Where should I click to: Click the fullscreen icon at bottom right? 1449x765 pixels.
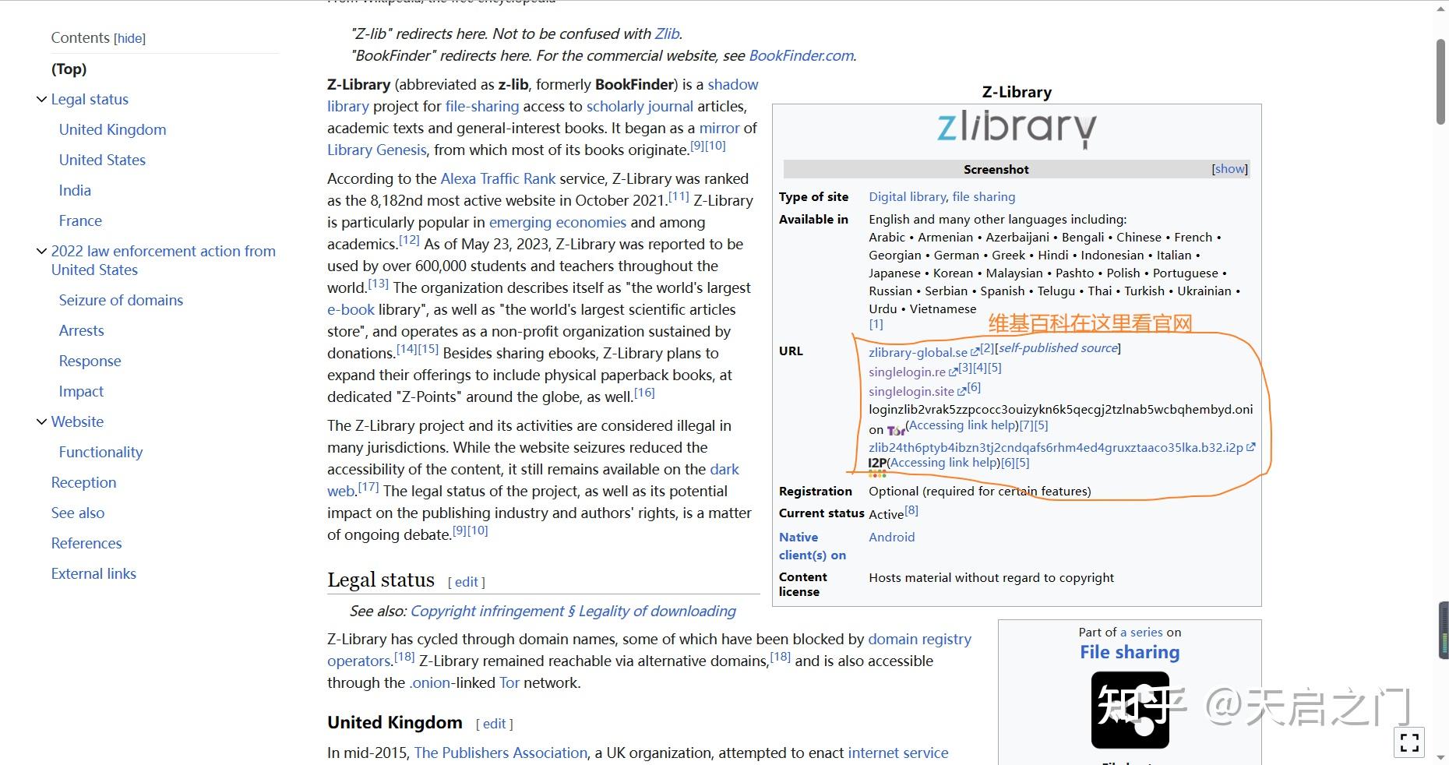coord(1408,742)
